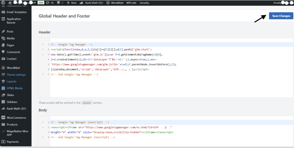The height and width of the screenshot is (148, 294).
Task: Click the Contact envelope icon in sidebar
Action: 3,59
